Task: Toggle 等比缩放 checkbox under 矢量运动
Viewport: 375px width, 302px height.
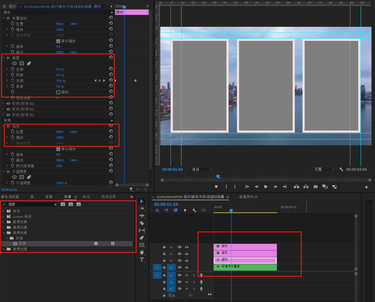Action: pos(58,41)
